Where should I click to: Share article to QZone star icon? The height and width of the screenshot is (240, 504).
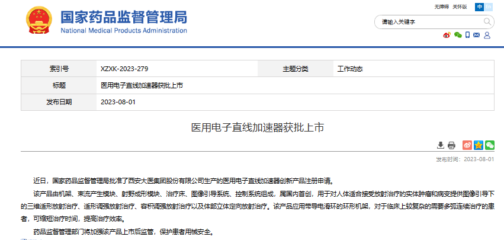click(x=479, y=145)
